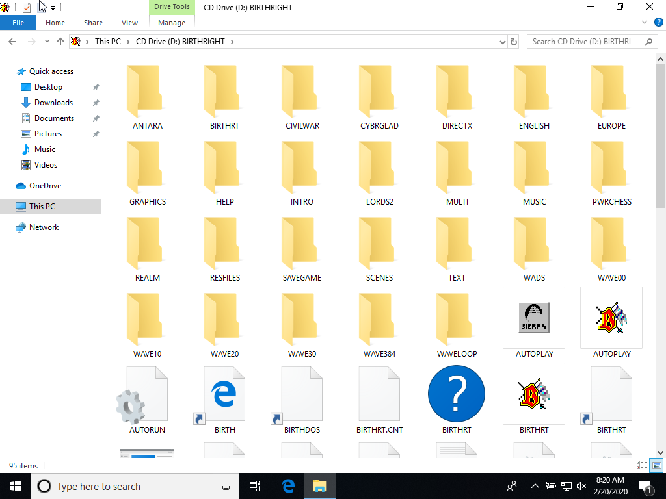Viewport: 666px width, 499px height.
Task: Open Downloads in navigation pane
Action: tap(53, 103)
